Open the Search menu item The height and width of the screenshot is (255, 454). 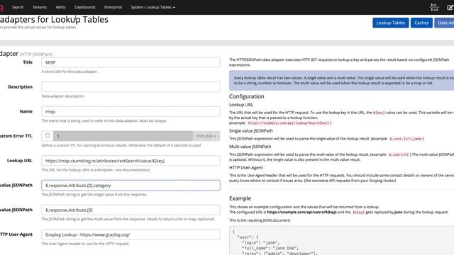coord(18,7)
